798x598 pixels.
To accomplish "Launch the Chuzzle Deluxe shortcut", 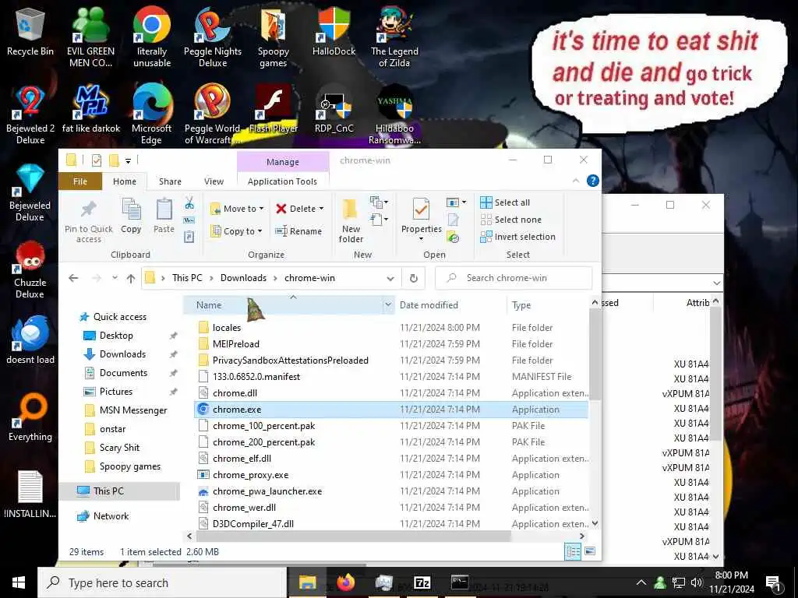I will [x=30, y=269].
